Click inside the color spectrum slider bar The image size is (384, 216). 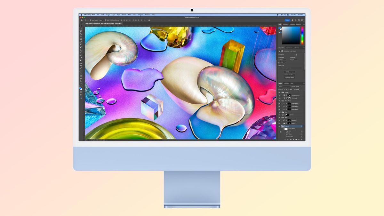pos(302,35)
